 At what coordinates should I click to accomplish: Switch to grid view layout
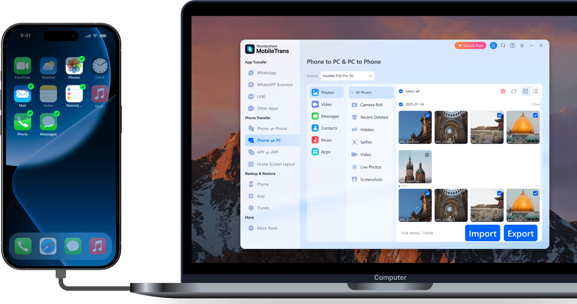click(525, 91)
